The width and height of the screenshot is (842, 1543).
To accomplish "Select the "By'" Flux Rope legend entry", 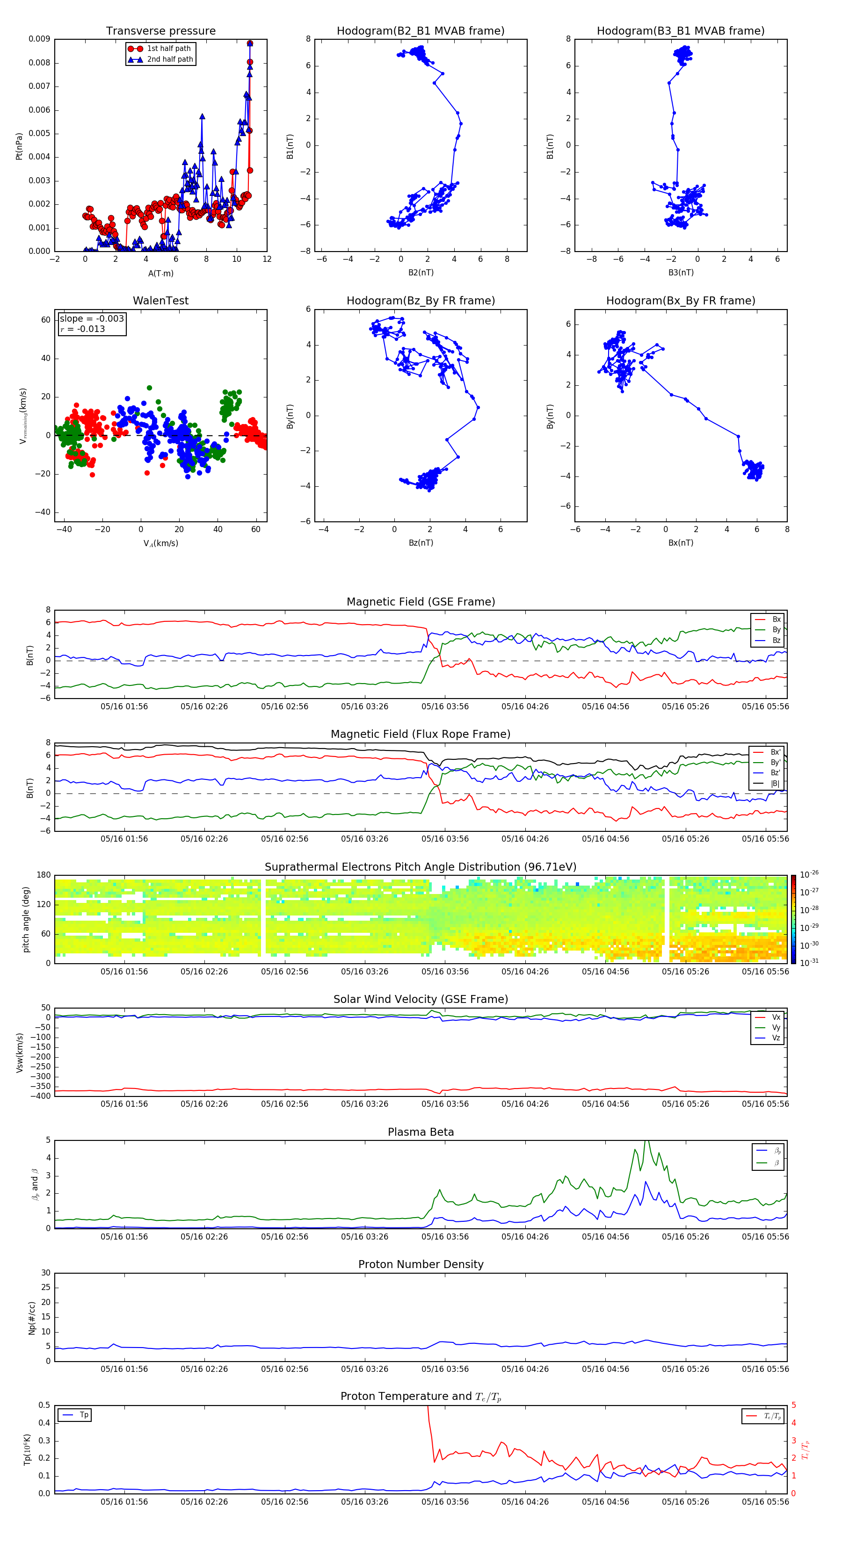I will click(x=767, y=763).
